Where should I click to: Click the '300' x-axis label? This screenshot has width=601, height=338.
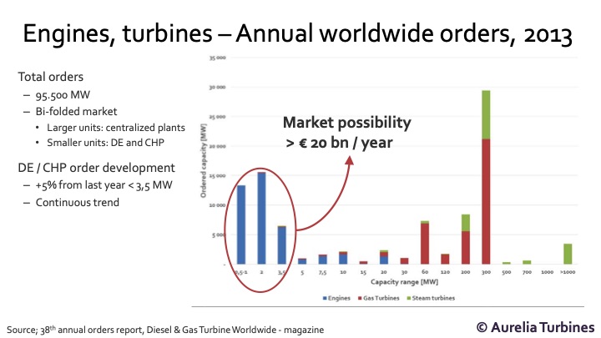click(x=486, y=272)
